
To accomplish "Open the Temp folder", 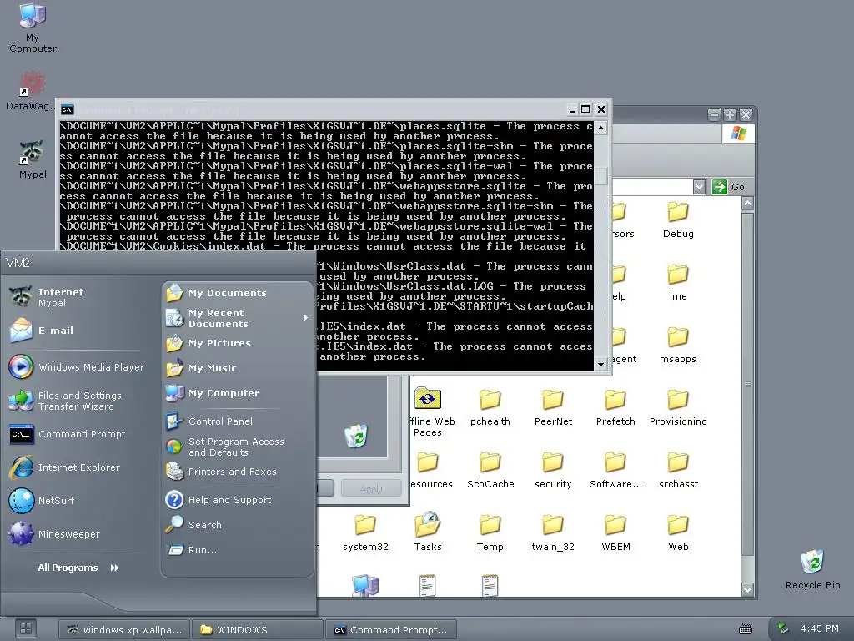I will [x=490, y=533].
